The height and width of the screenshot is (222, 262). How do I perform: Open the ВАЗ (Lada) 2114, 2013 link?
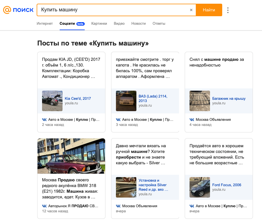pos(153,98)
